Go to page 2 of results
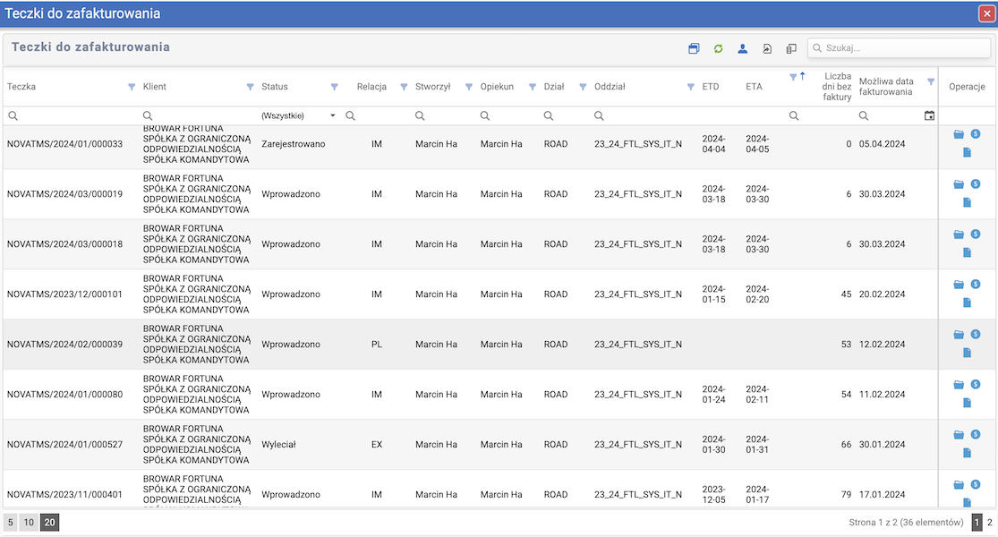 [989, 522]
